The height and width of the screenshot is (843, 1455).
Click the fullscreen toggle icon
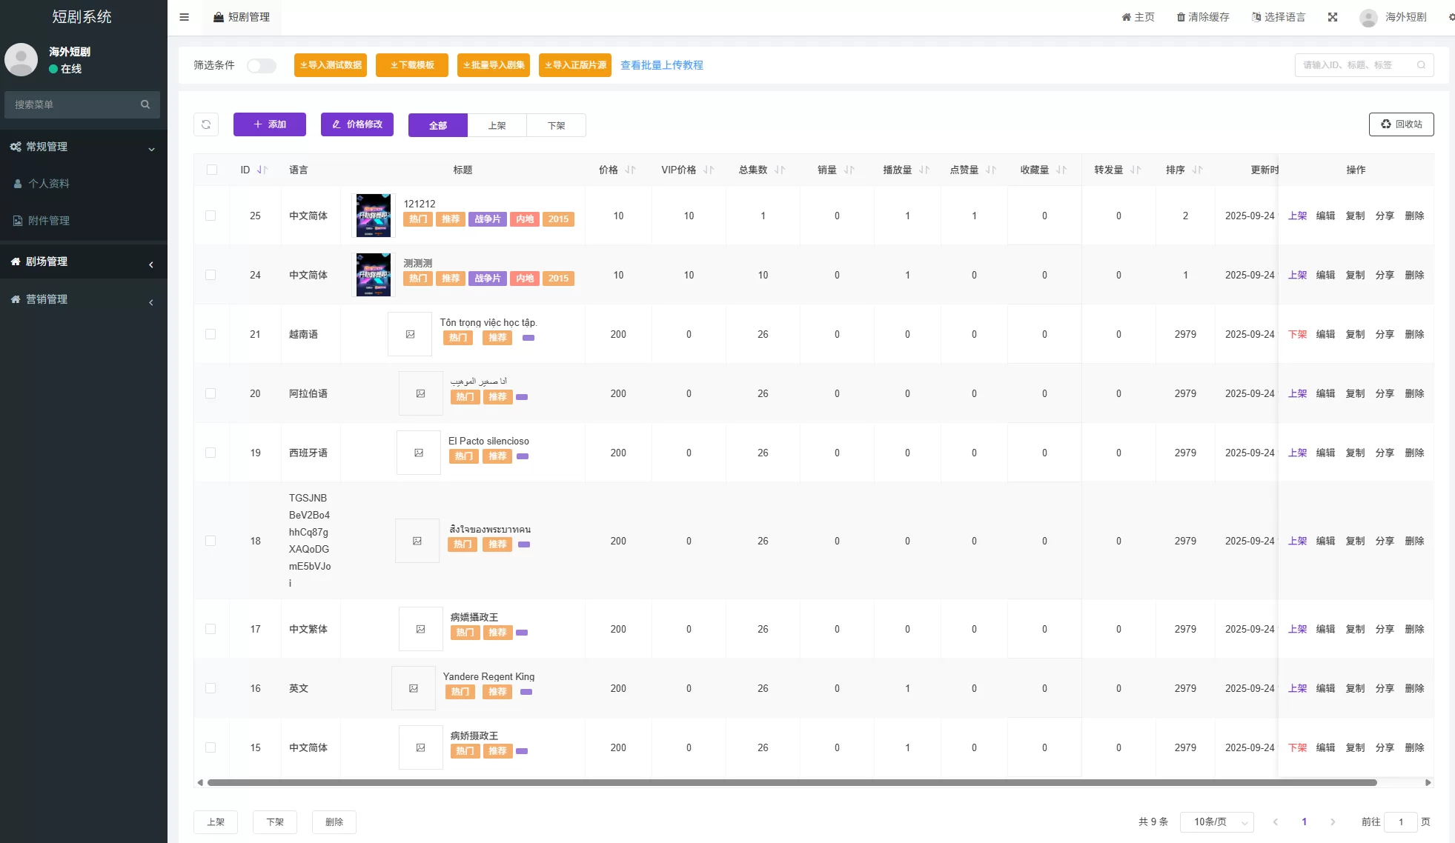click(1333, 17)
